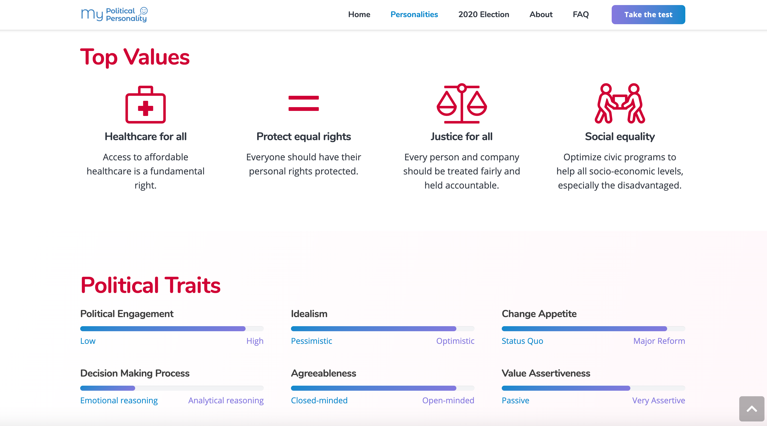Viewport: 767px width, 426px height.
Task: Click the Idealism progress bar
Action: click(x=382, y=329)
